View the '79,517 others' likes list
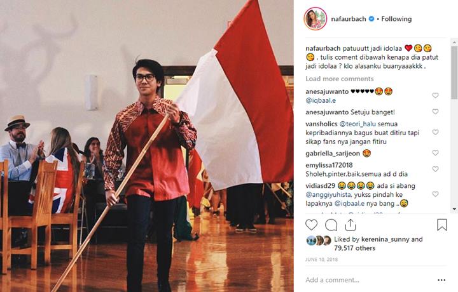The height and width of the screenshot is (292, 458). tap(354, 248)
